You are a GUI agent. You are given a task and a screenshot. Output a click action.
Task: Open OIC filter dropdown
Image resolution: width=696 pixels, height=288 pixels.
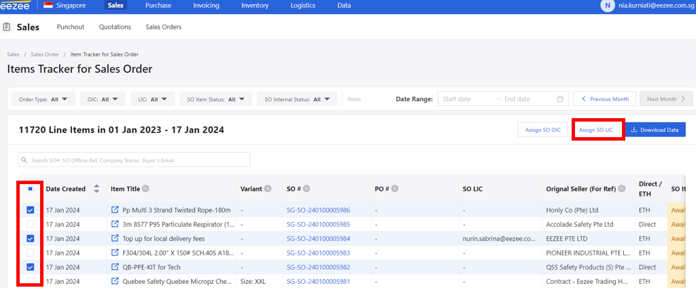click(103, 99)
